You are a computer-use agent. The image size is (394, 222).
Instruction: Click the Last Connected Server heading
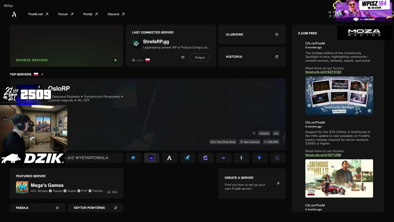(x=153, y=32)
